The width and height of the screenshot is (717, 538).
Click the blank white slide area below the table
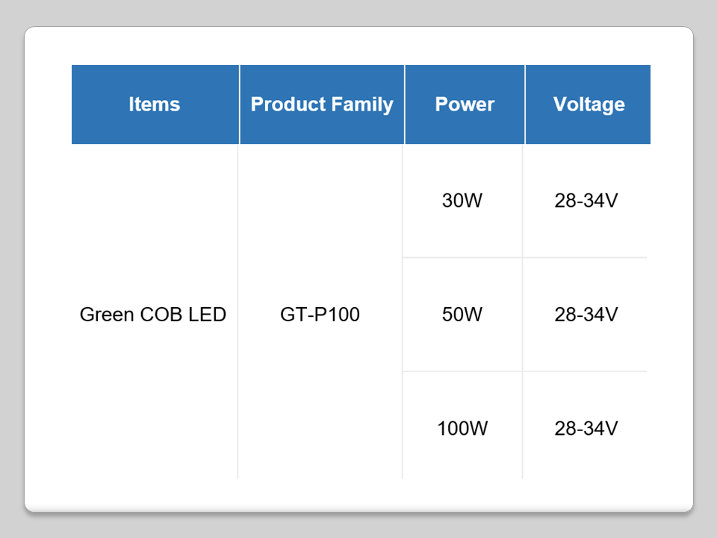358,495
